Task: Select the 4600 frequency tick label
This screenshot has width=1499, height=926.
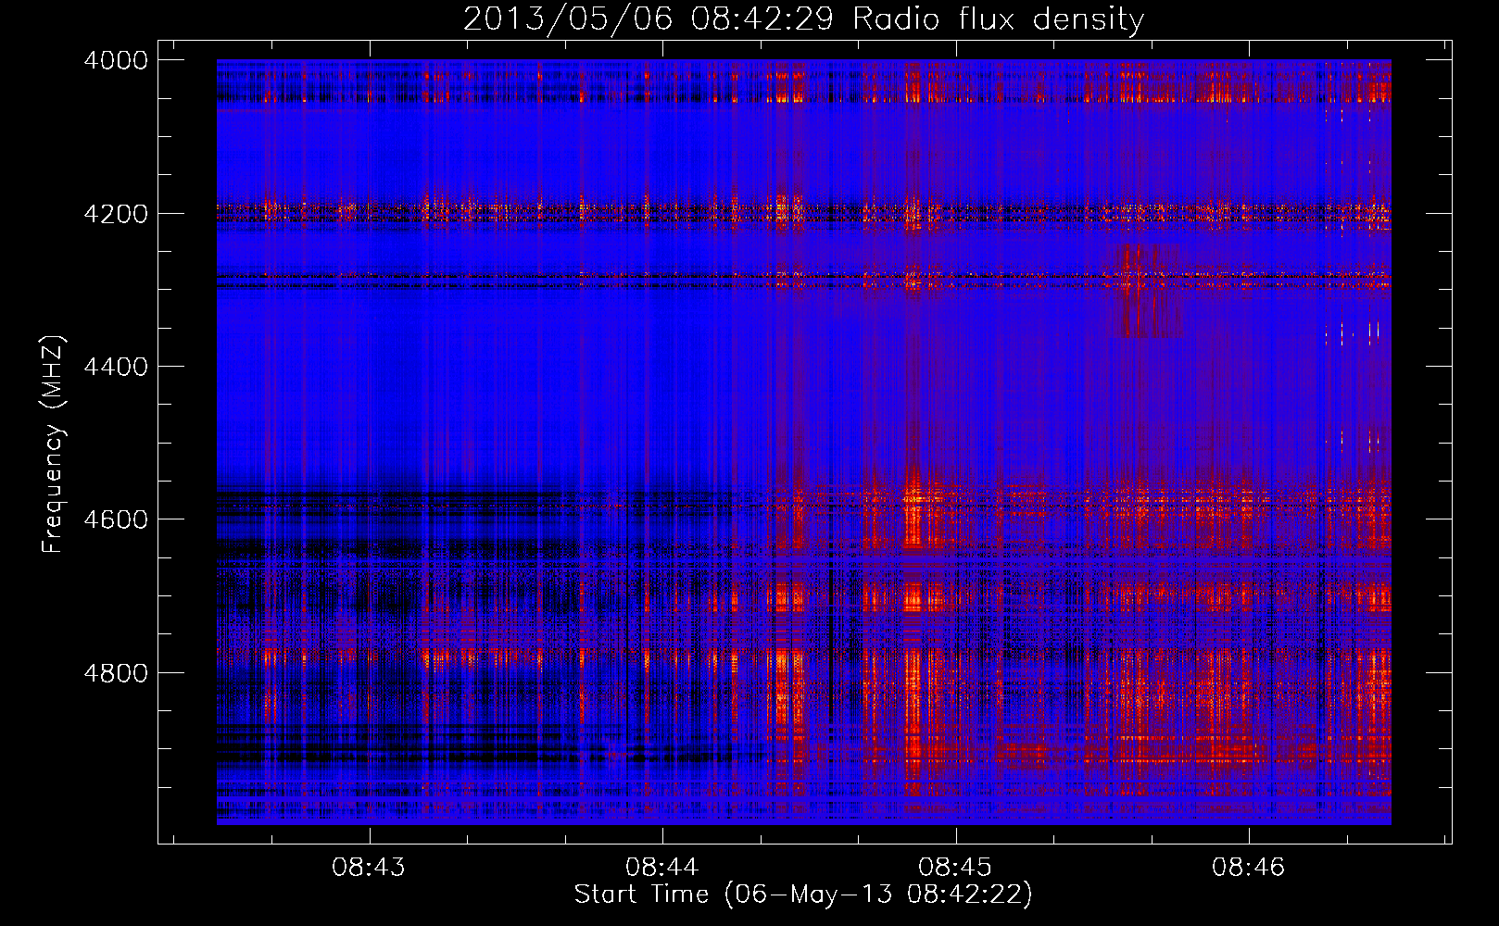Action: point(116,519)
